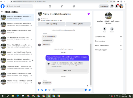Open the Groups icon in top navigation
Viewport: 133px width, 98px height.
click(x=74, y=6)
